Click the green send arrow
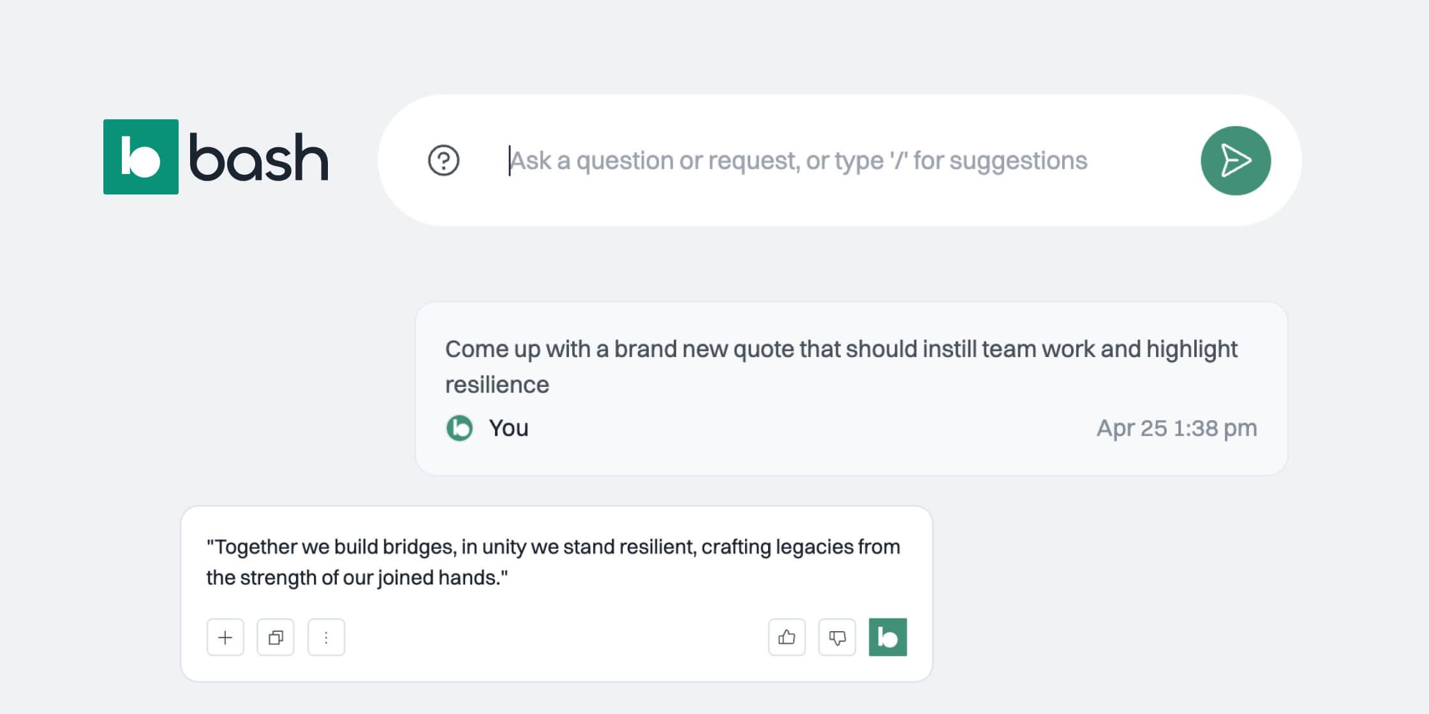Image resolution: width=1429 pixels, height=714 pixels. (x=1235, y=160)
